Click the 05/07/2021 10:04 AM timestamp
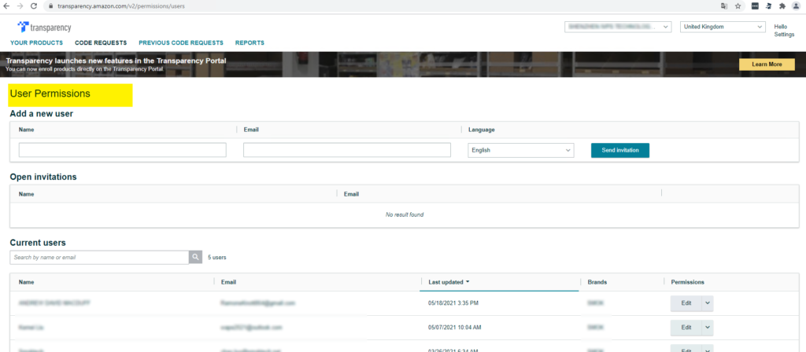The width and height of the screenshot is (806, 352). click(x=454, y=328)
